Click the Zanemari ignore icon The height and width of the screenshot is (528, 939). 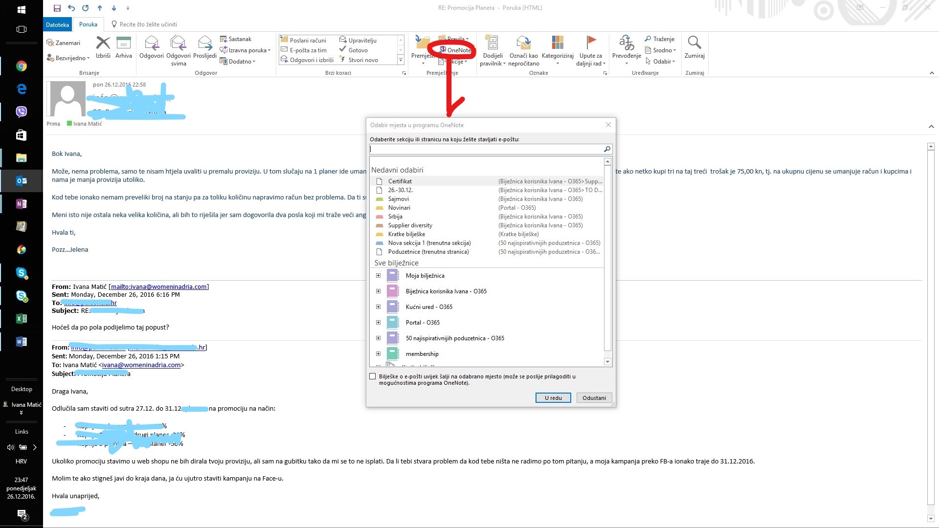[x=50, y=43]
